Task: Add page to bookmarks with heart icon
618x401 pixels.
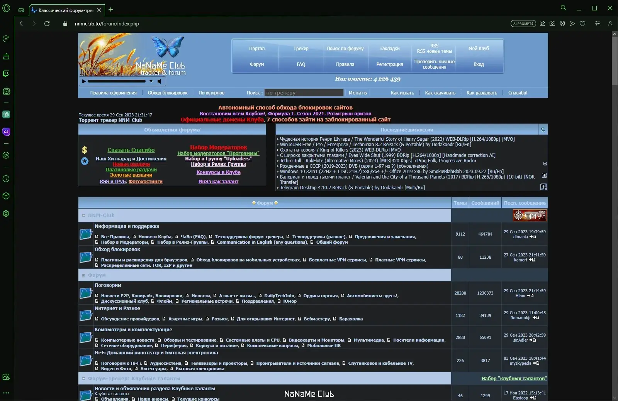Action: pyautogui.click(x=582, y=24)
